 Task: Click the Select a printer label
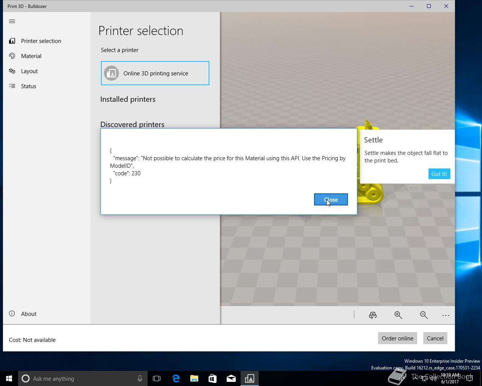(x=119, y=50)
